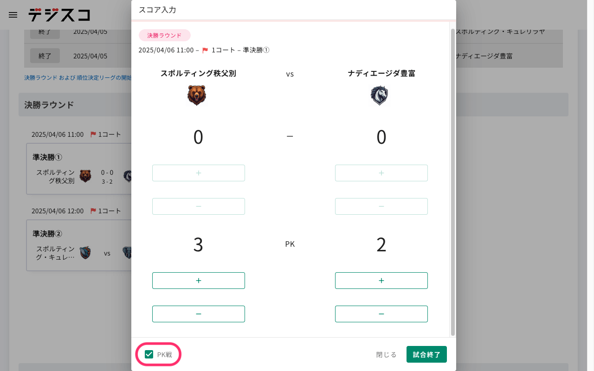Click the 終了 status badge for 2025/04/05
Screen dimensions: 594x371
[45, 56]
